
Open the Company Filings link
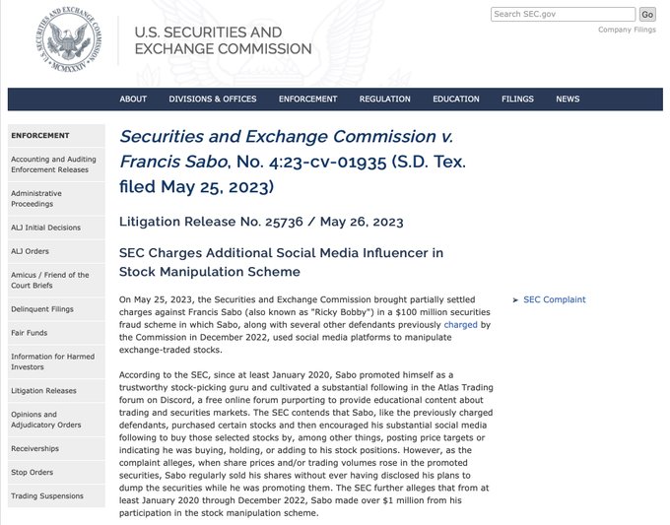click(x=628, y=30)
